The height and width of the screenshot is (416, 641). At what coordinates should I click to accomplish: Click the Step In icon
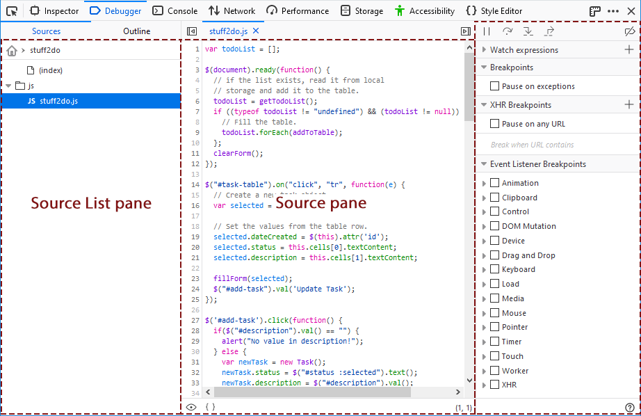point(528,31)
